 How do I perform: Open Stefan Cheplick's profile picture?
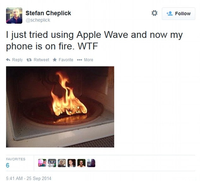click(14, 15)
